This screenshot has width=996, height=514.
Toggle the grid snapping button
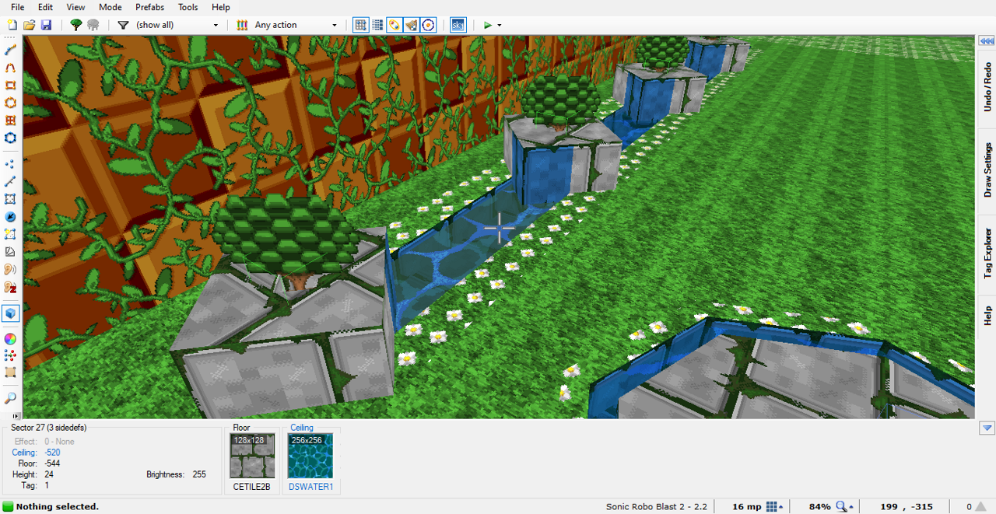(360, 25)
